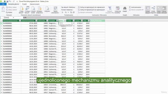The image size is (168, 94).
Task: Select all cells via table corner
Action: (x=2, y=21)
